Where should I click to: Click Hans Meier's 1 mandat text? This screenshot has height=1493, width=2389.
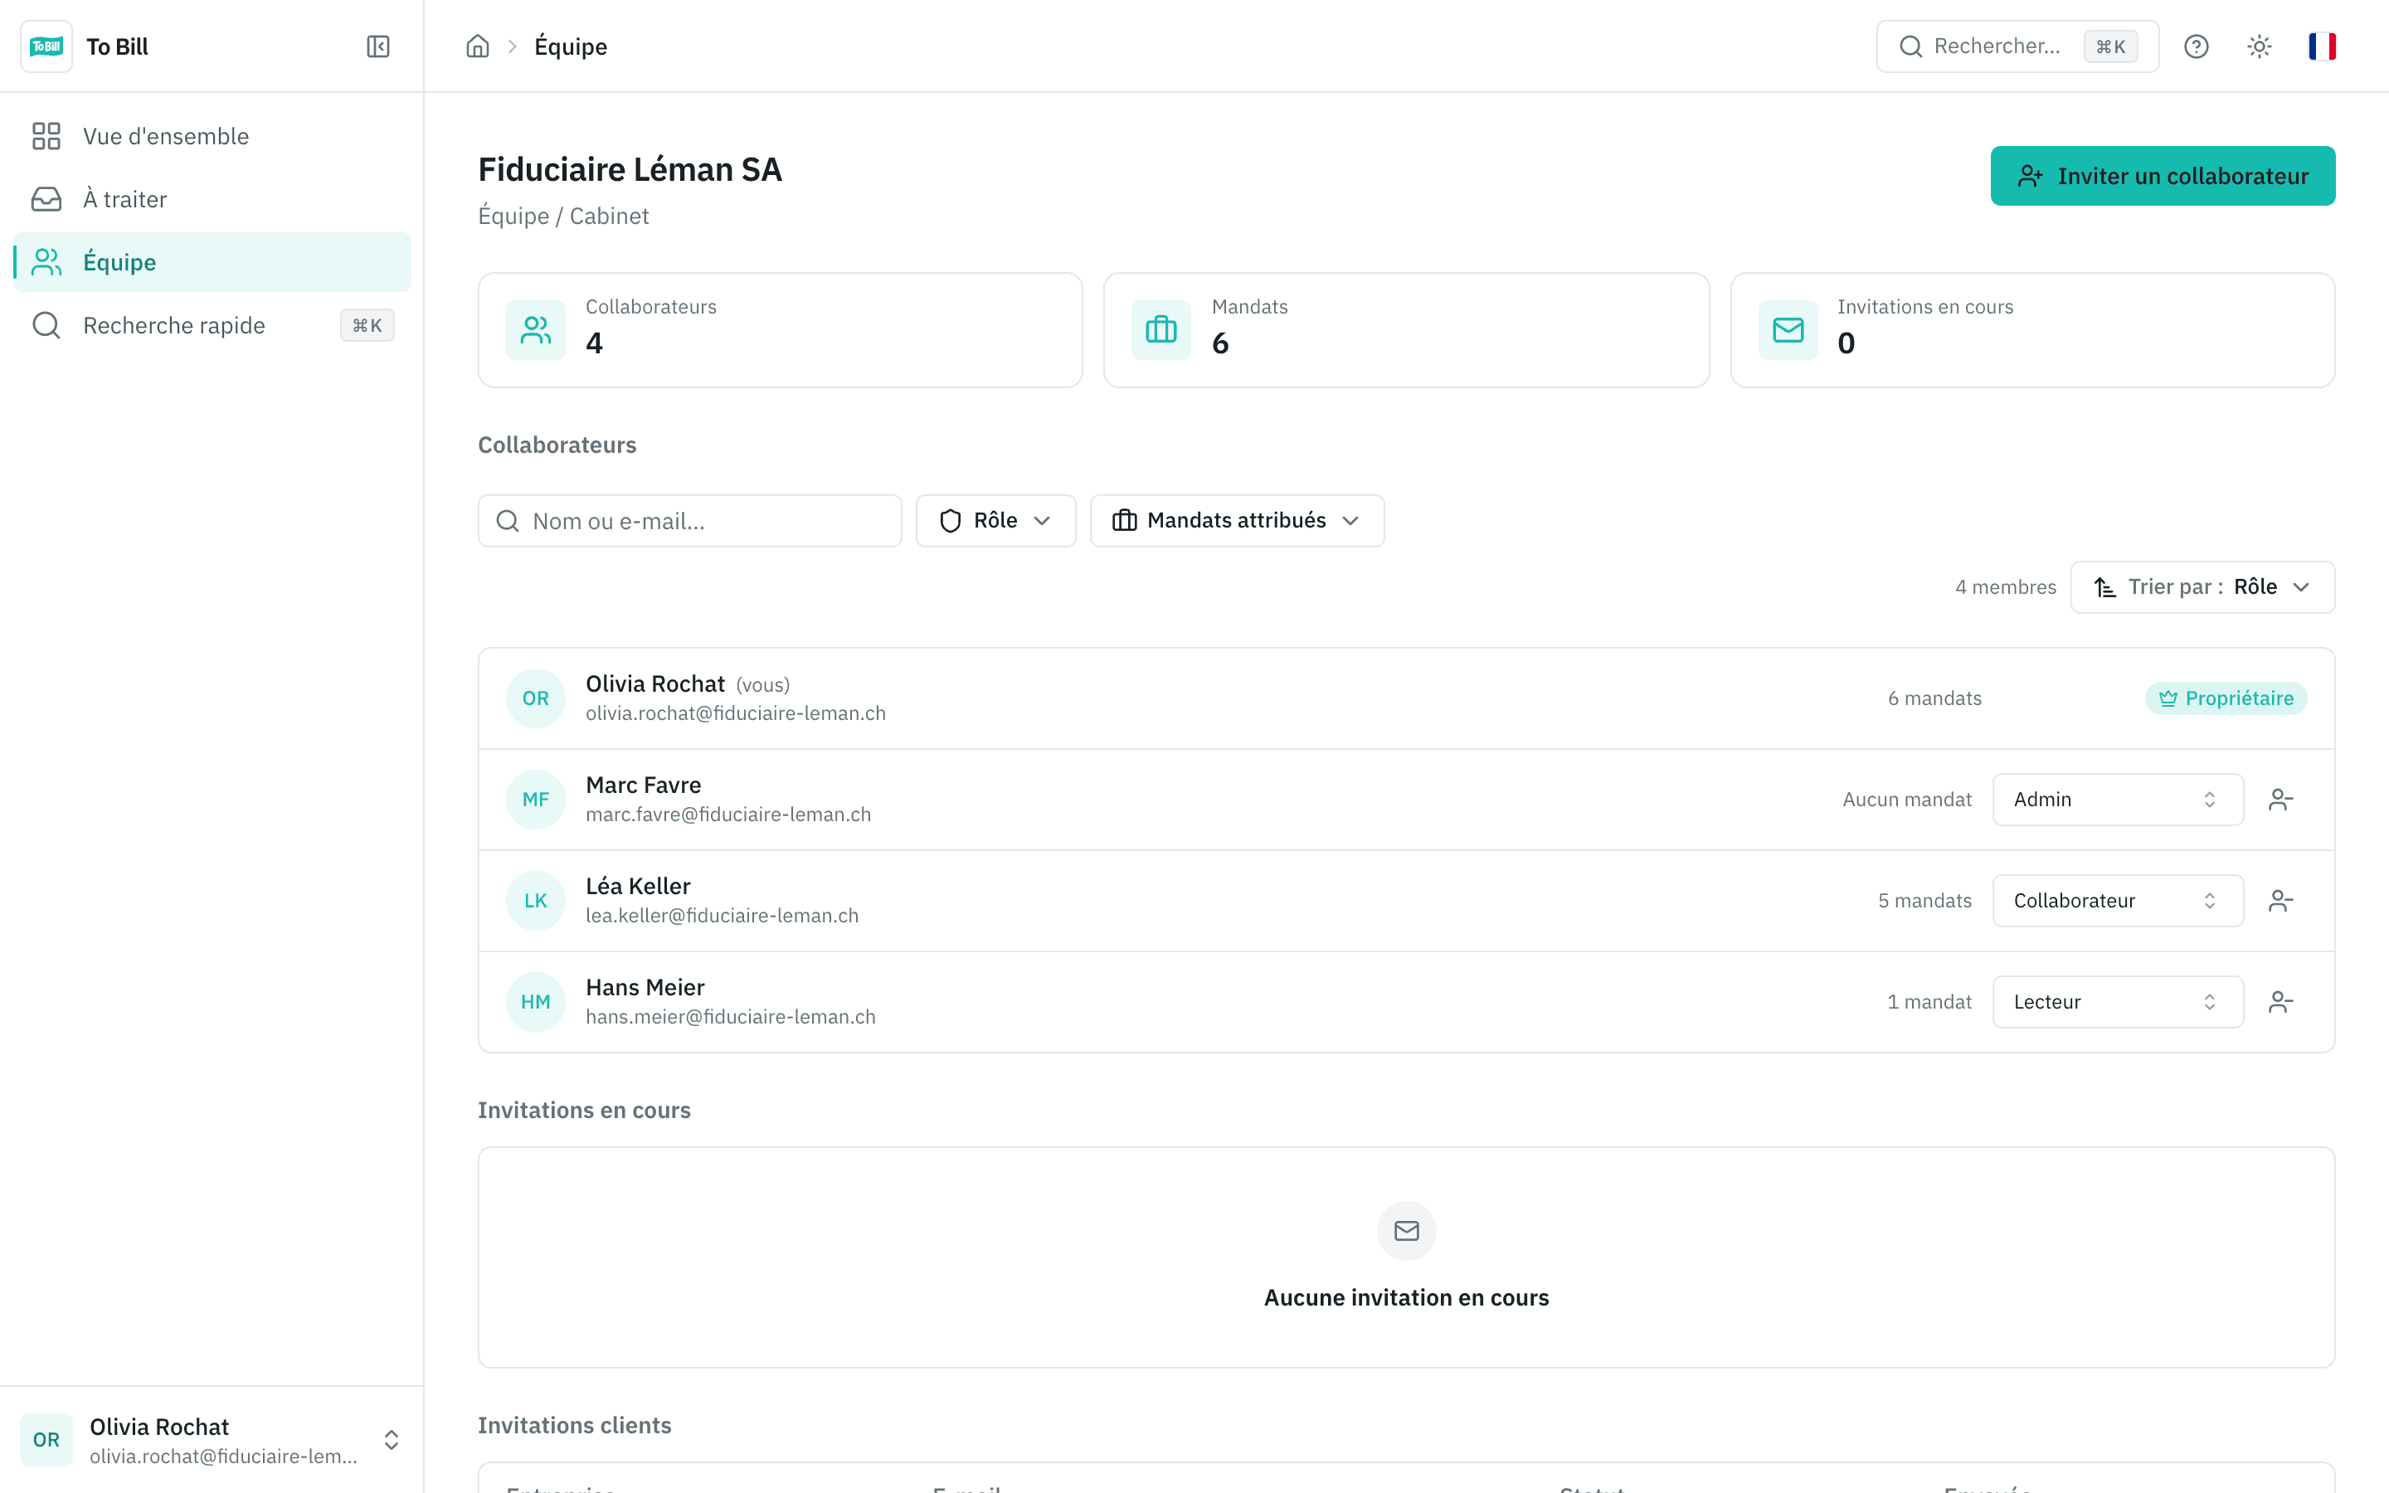(1929, 1002)
